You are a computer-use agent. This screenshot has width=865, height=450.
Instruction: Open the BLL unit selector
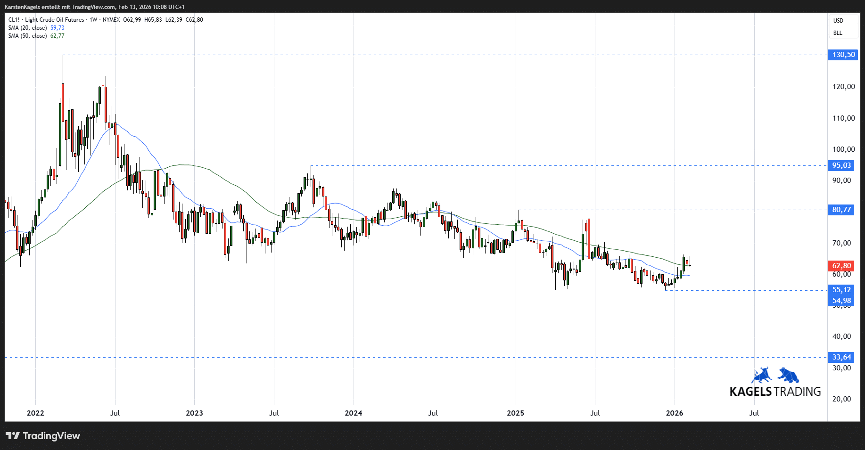(838, 33)
